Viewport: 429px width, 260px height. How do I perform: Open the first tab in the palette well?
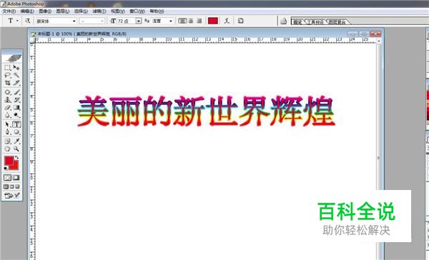coord(298,22)
